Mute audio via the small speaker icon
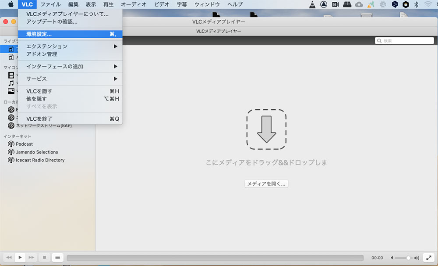The width and height of the screenshot is (438, 266). coord(392,258)
